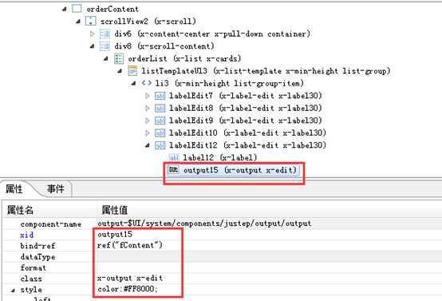Select labelEdit8 in the tree

[x=246, y=109]
